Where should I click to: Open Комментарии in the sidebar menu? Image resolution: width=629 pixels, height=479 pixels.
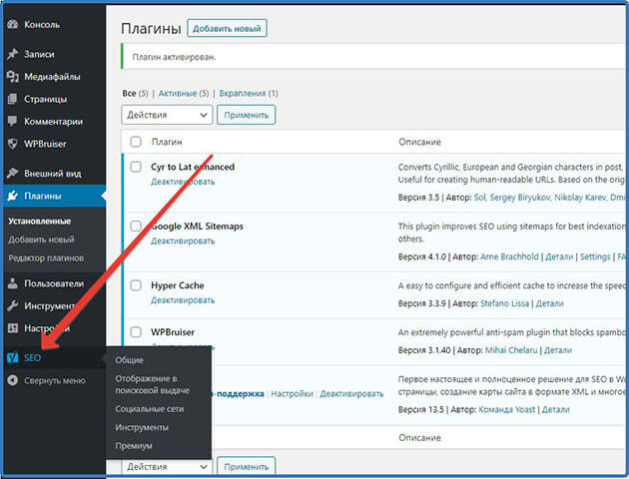(53, 121)
